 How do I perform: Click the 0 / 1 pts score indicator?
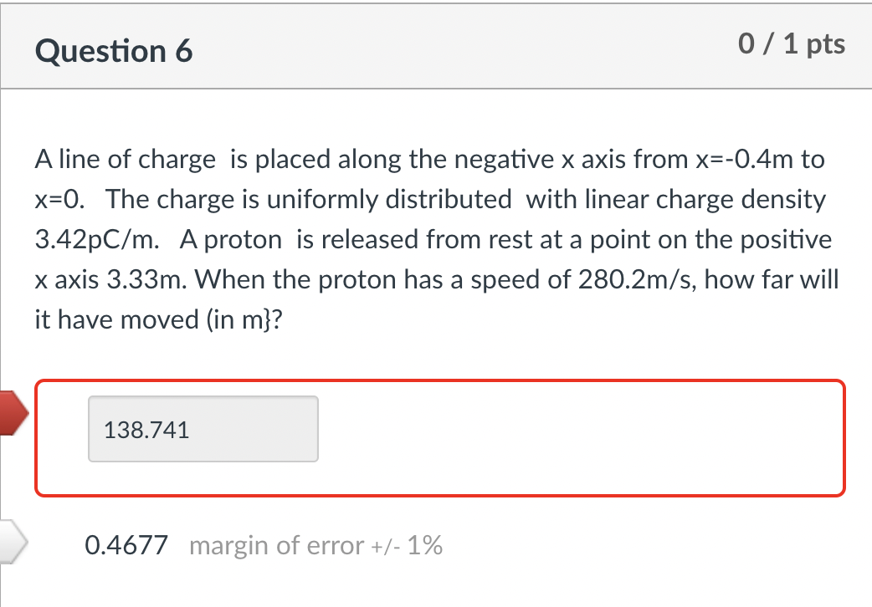[x=792, y=44]
